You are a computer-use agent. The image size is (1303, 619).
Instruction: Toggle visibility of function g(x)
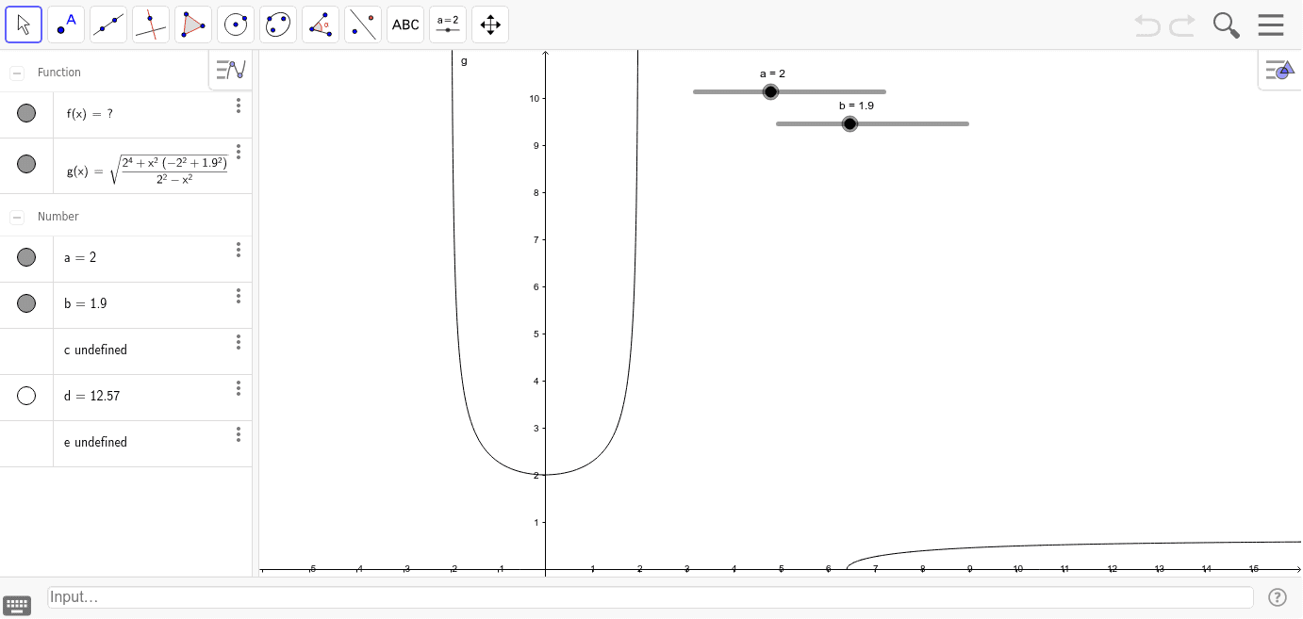(26, 164)
